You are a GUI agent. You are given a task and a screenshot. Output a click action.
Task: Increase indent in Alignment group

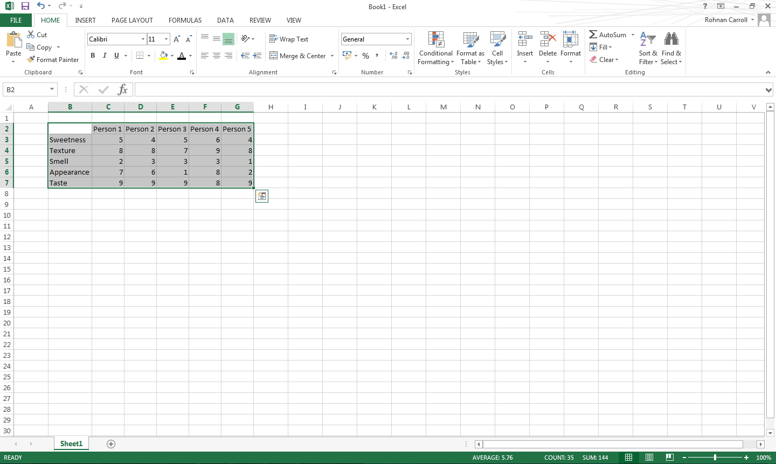point(258,56)
